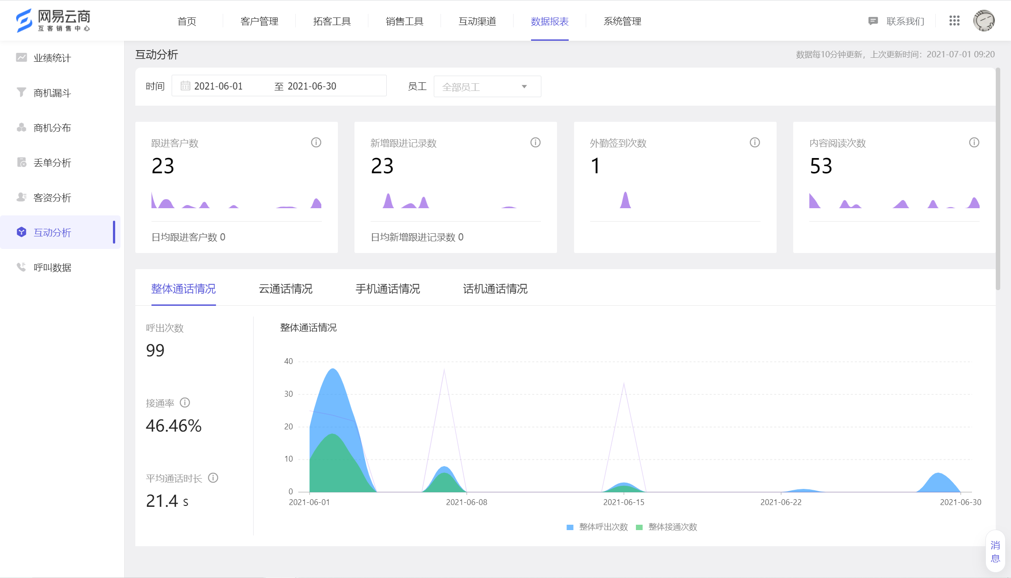1011x578 pixels.
Task: Click info icon next to 平均通话时长
Action: pyautogui.click(x=213, y=478)
